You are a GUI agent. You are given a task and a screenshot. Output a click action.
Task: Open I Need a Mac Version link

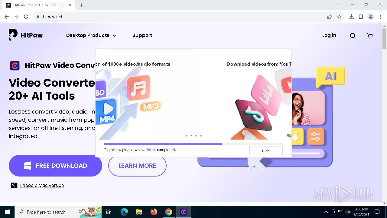point(42,185)
